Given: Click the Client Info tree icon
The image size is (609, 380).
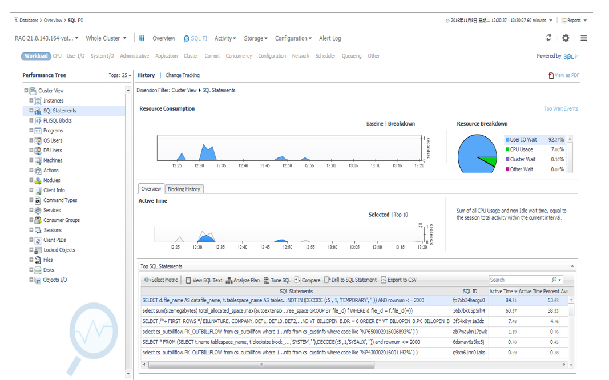Looking at the screenshot, I should [38, 190].
